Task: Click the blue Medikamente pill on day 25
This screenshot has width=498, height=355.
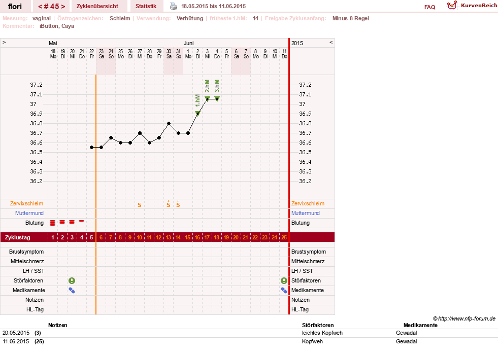Action: (x=284, y=290)
